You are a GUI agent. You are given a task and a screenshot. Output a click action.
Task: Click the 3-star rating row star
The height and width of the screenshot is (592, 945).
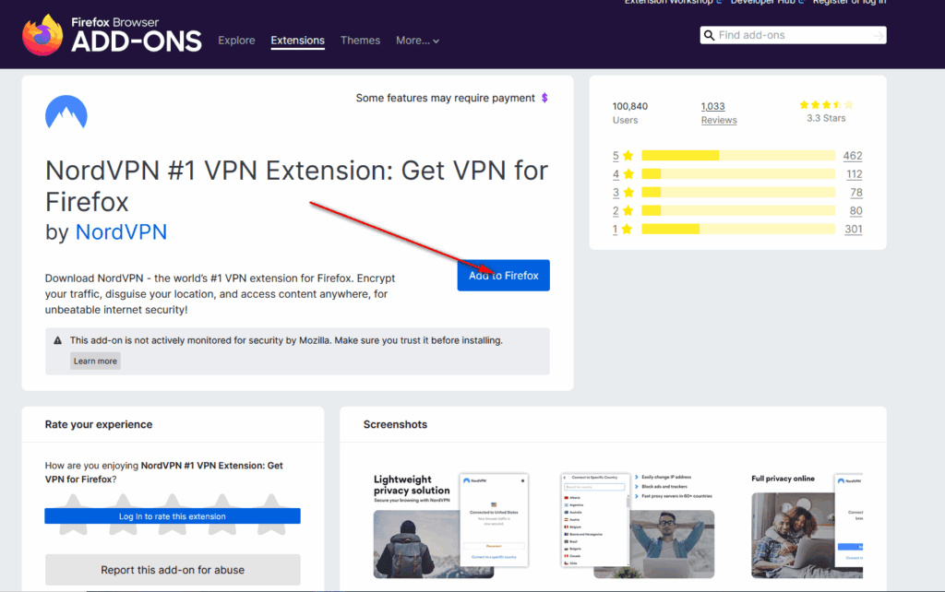[x=628, y=193]
